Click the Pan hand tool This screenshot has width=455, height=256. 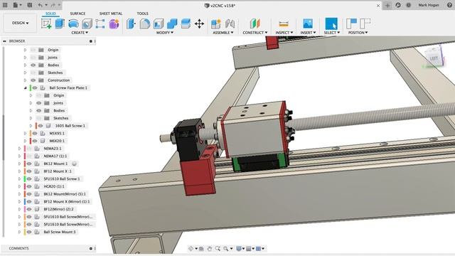209,248
